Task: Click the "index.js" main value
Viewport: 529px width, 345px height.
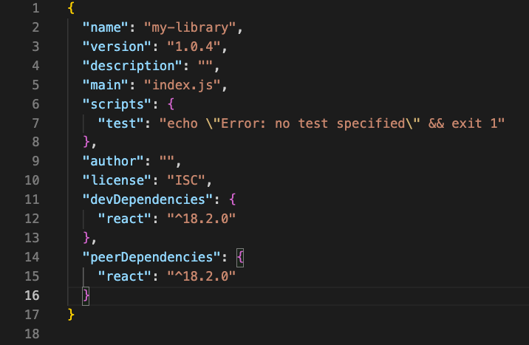Action: tap(182, 85)
